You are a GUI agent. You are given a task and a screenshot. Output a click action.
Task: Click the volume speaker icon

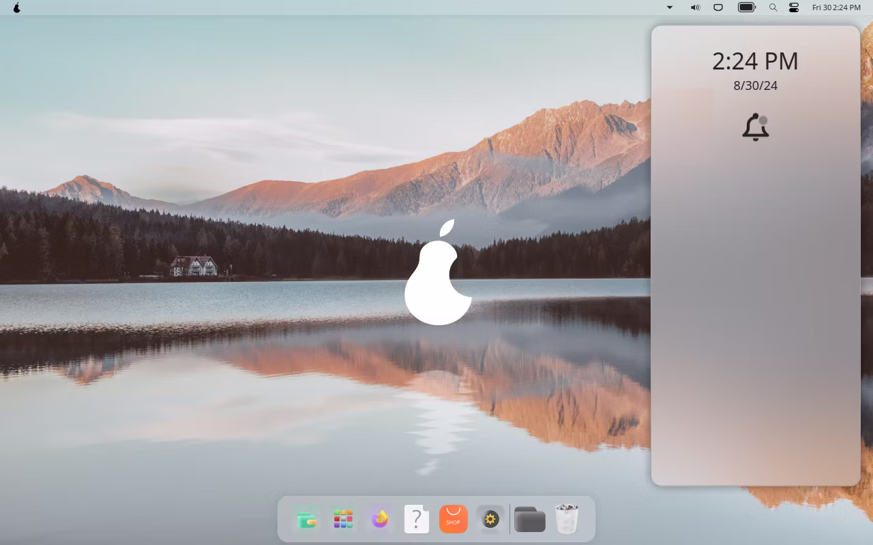coord(695,7)
